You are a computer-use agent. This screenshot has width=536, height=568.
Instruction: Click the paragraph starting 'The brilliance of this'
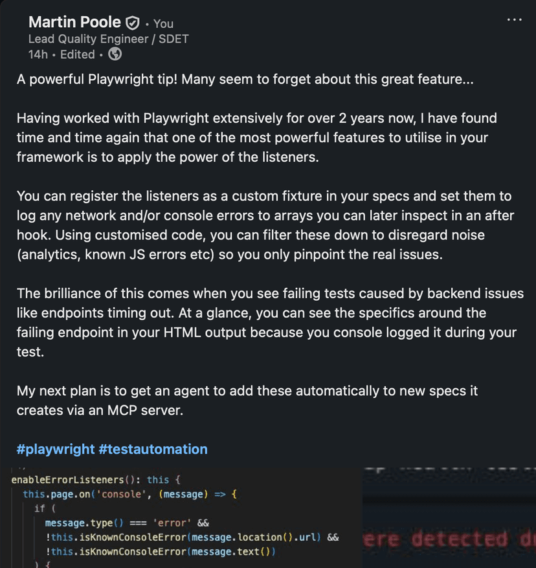[270, 322]
